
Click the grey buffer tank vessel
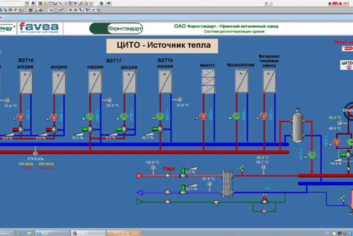[x=297, y=126]
